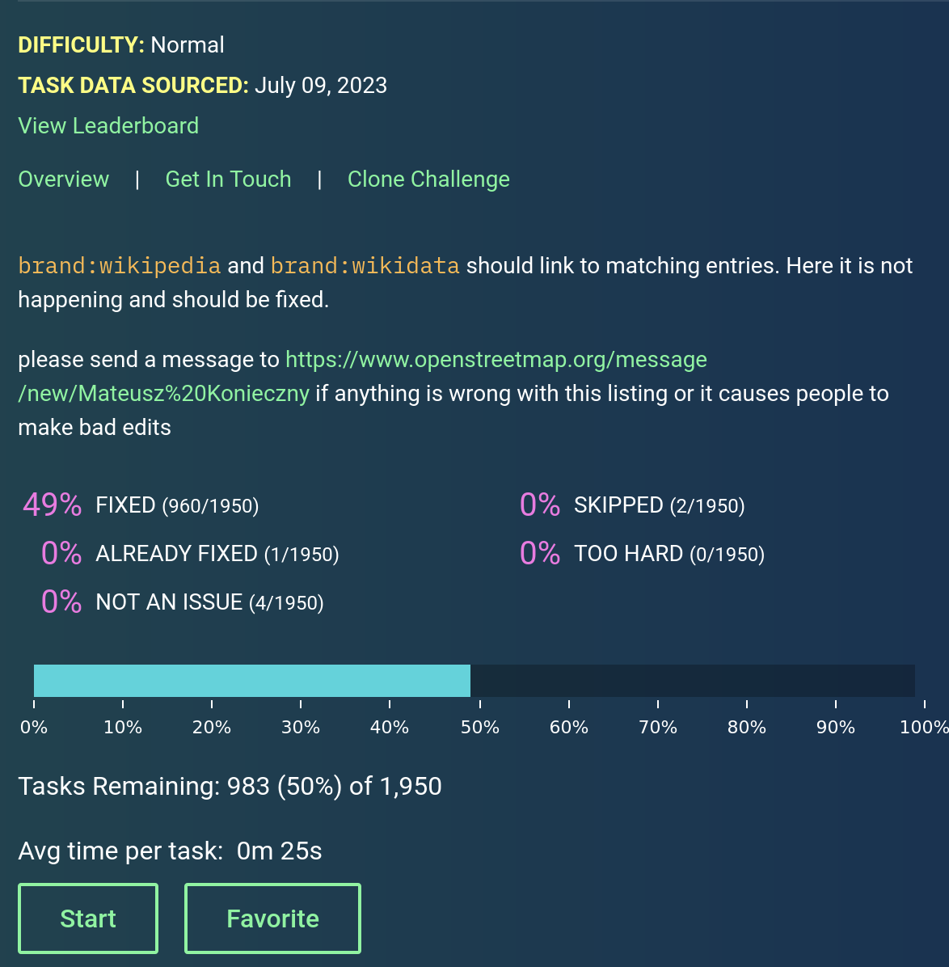Select the Get In Touch option
Image resolution: width=949 pixels, height=967 pixels.
(x=228, y=179)
